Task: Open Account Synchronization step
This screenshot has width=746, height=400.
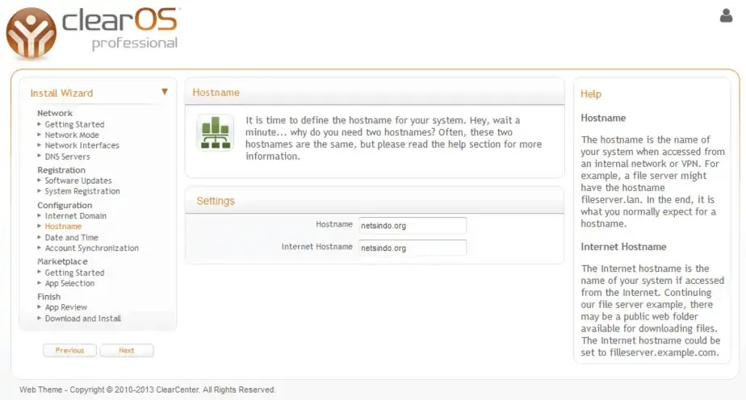Action: click(x=91, y=248)
